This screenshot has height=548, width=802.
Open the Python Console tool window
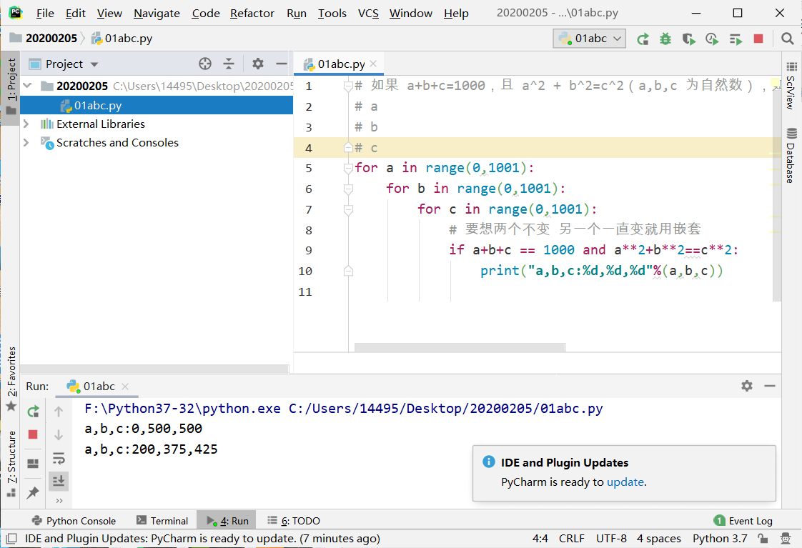coord(74,520)
